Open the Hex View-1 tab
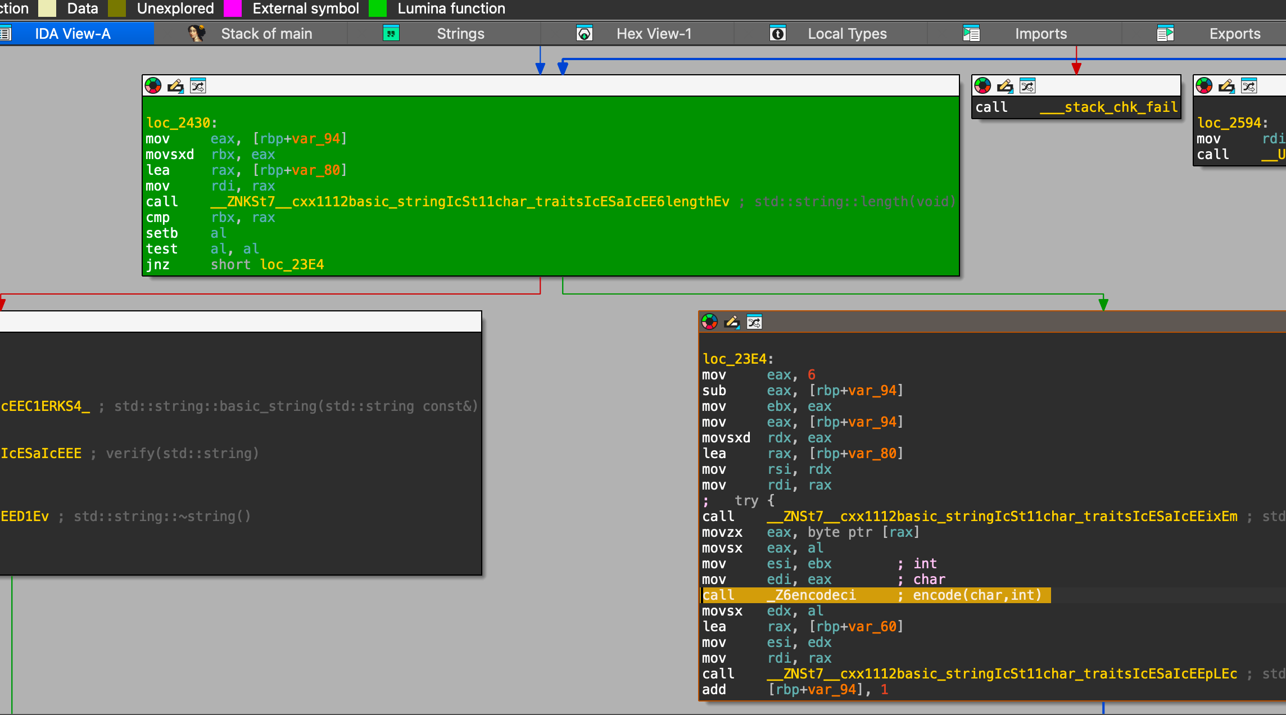 [x=653, y=34]
